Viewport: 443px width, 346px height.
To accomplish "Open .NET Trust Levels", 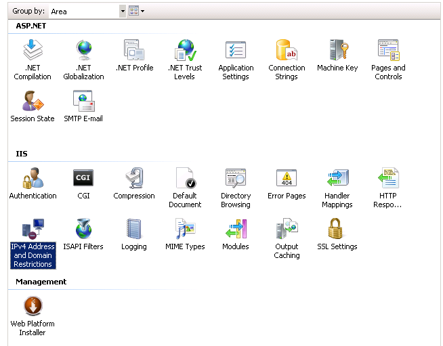I will point(185,60).
